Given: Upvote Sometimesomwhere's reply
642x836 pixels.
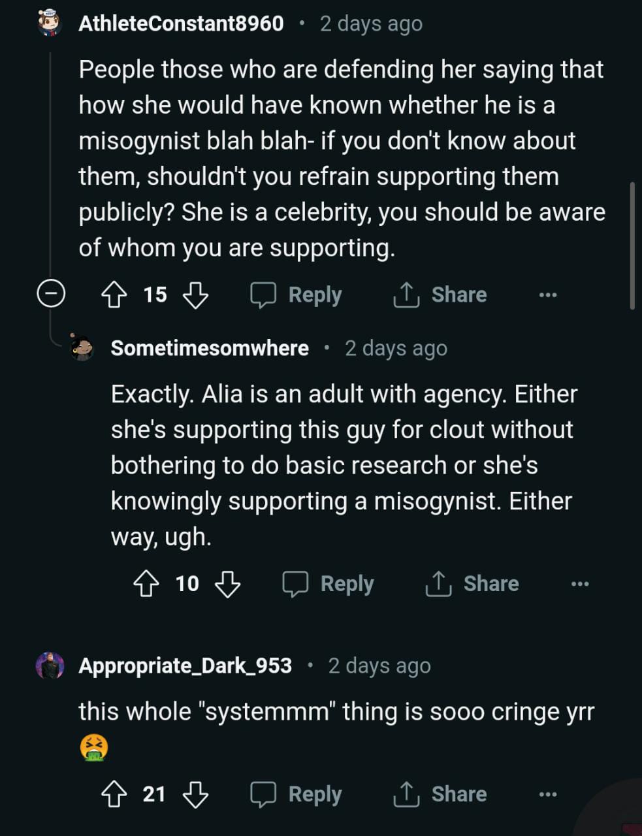Looking at the screenshot, I should pyautogui.click(x=146, y=584).
